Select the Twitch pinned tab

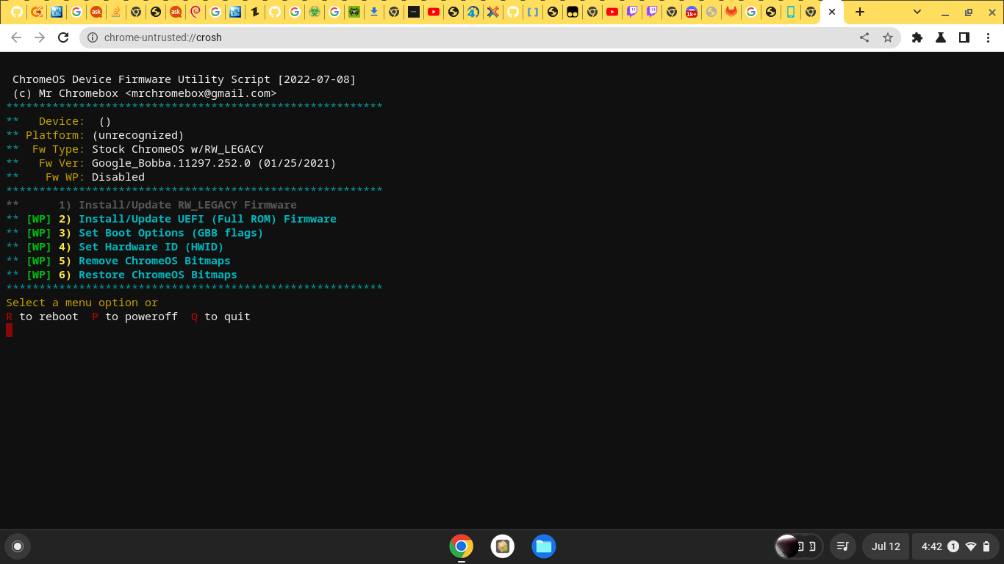coord(632,12)
